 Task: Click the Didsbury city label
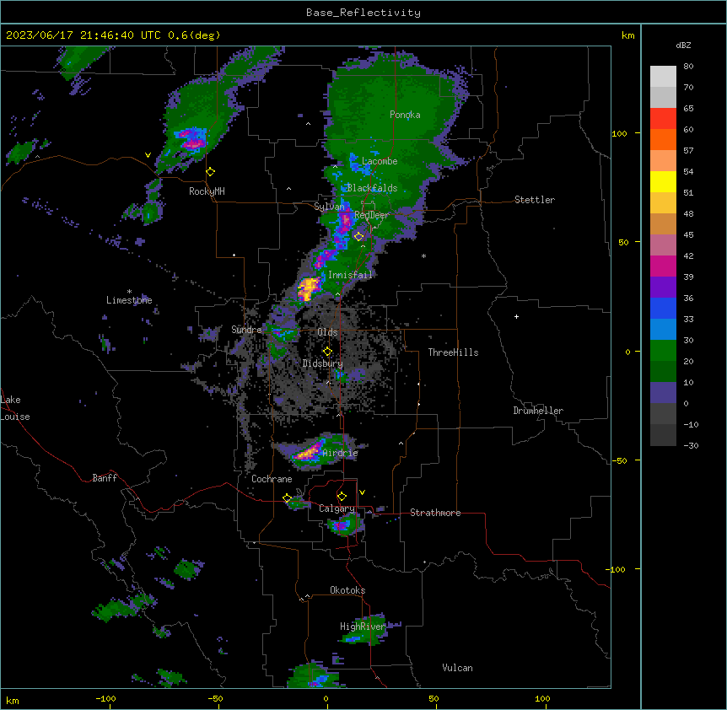[323, 363]
